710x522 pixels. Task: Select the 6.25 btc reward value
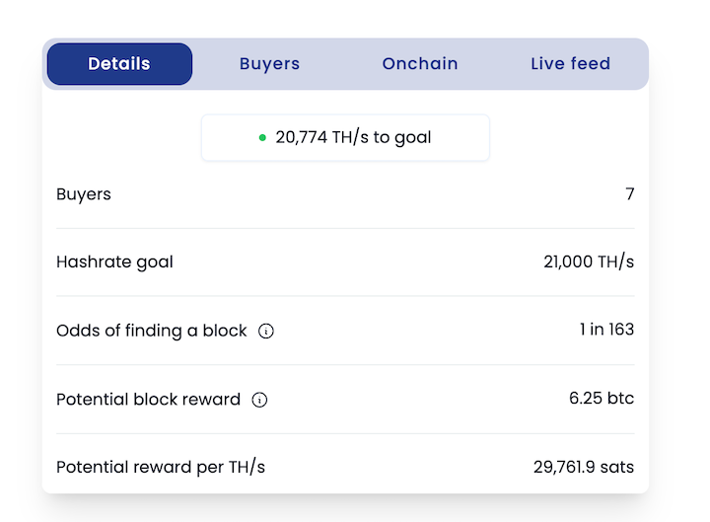tap(602, 399)
